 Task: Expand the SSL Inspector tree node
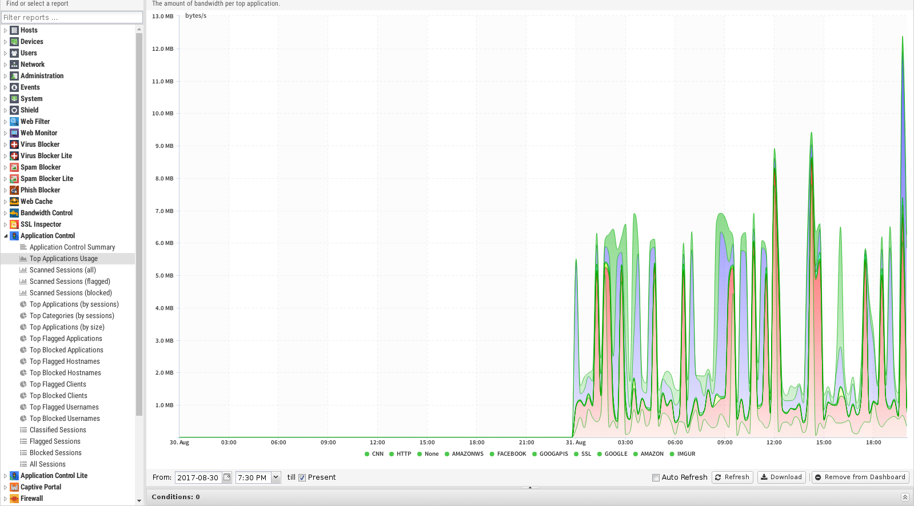pyautogui.click(x=5, y=224)
